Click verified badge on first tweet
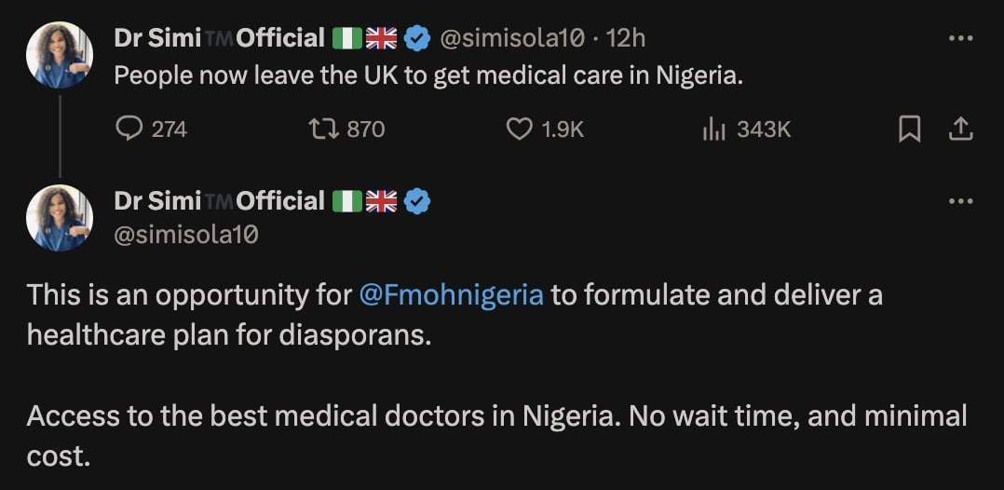Screen dimensions: 1004x490 pyautogui.click(x=417, y=38)
